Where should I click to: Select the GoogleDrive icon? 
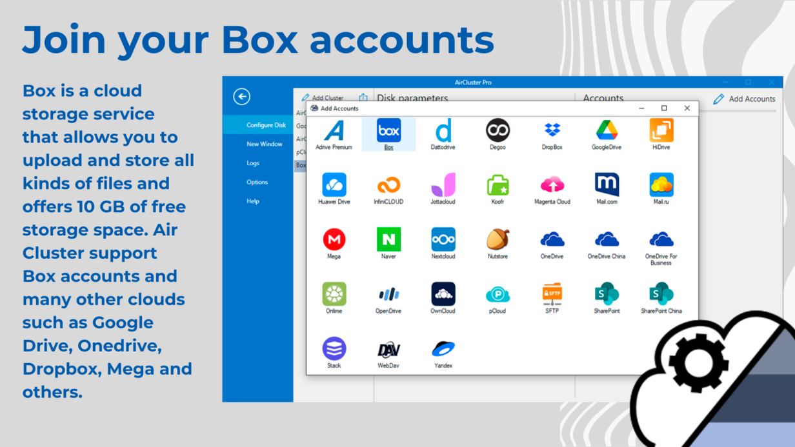click(x=607, y=130)
